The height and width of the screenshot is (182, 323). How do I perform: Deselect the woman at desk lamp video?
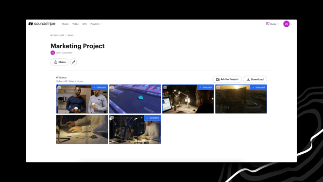(205, 87)
